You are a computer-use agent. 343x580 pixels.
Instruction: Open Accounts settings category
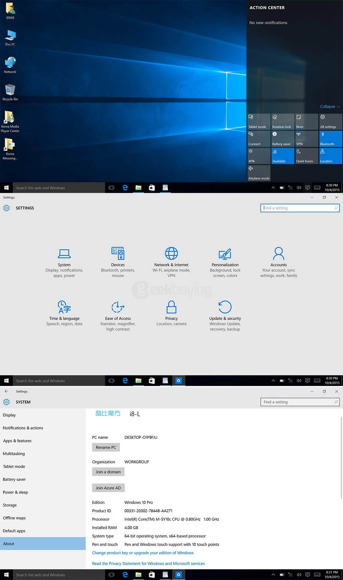coord(279,262)
